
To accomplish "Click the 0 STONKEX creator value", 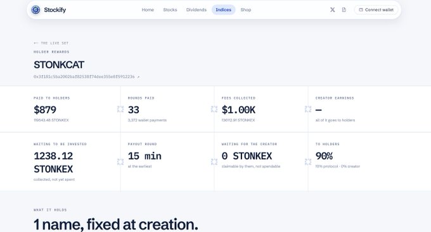I will (x=247, y=156).
